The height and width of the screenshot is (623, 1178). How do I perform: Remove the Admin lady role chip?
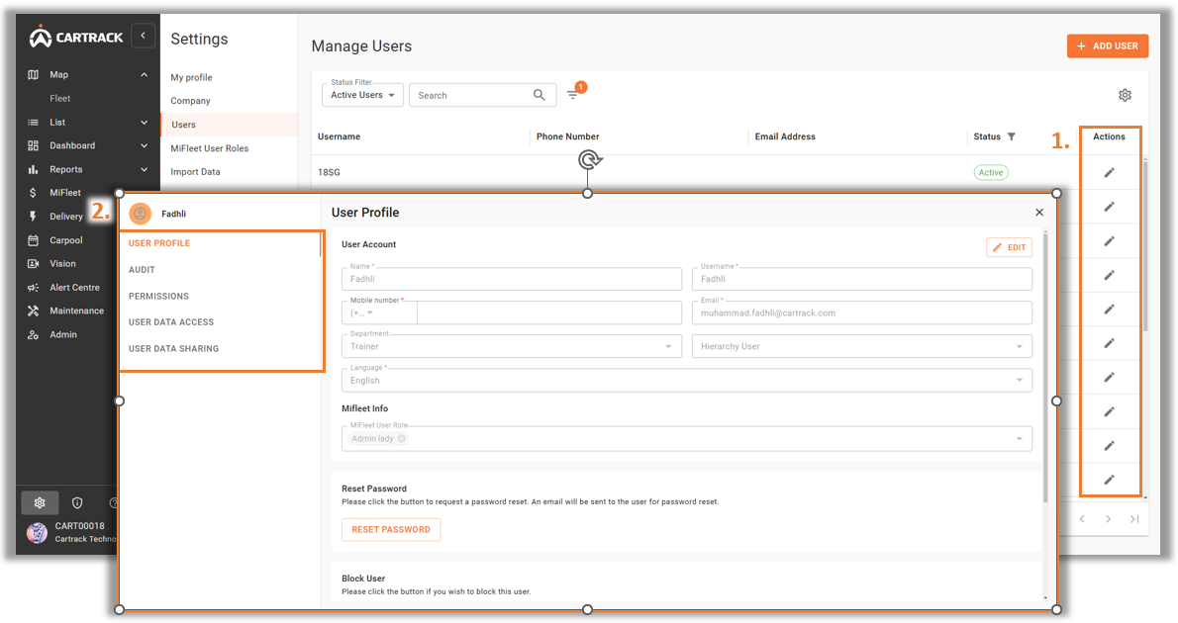pyautogui.click(x=401, y=438)
